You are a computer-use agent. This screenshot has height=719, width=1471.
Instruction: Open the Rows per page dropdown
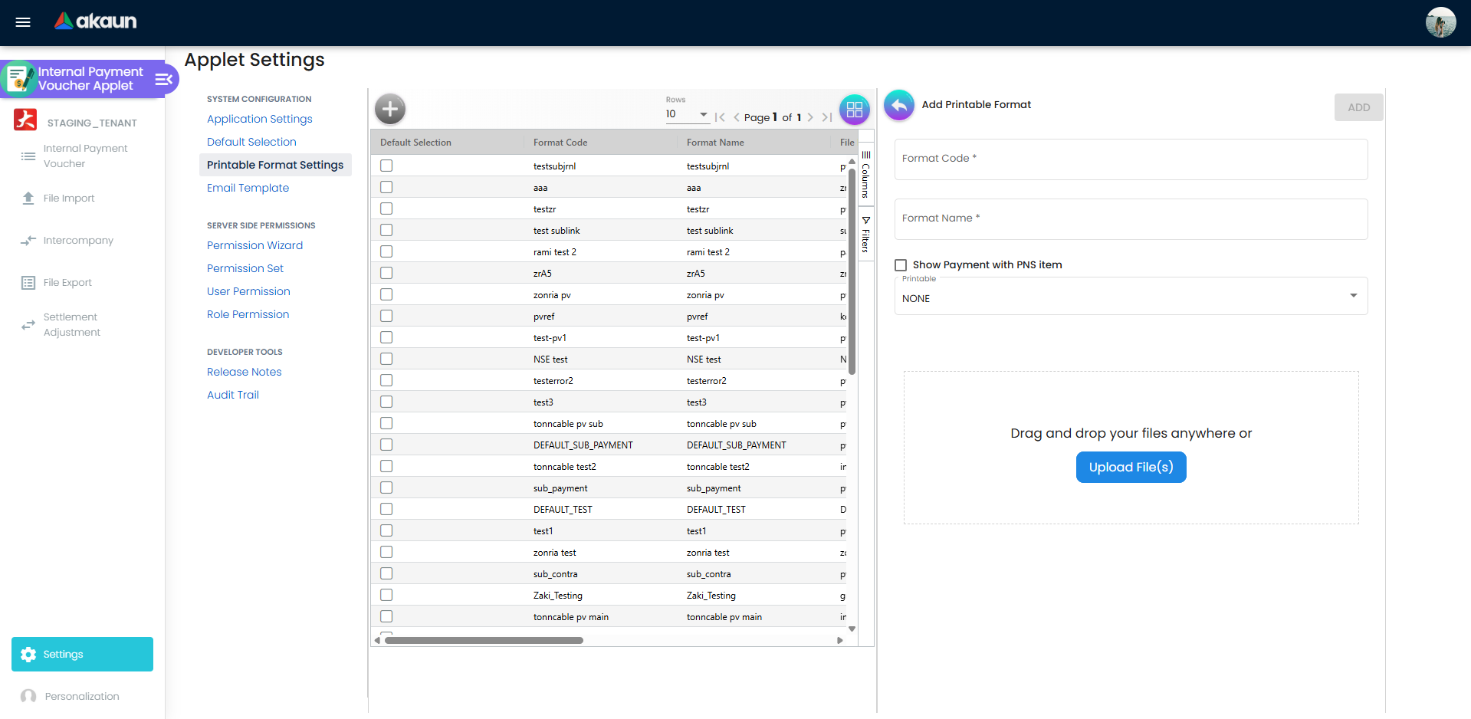687,113
